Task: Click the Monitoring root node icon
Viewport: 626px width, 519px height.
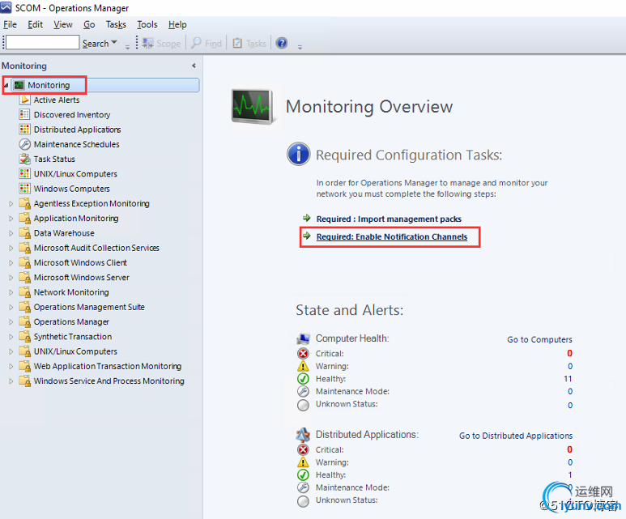Action: click(19, 85)
